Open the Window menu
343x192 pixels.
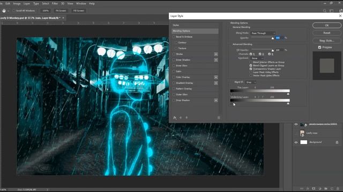81,4
